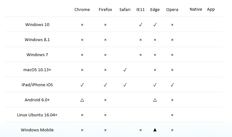Click the Opera column header
Image resolution: width=232 pixels, height=137 pixels.
point(172,10)
